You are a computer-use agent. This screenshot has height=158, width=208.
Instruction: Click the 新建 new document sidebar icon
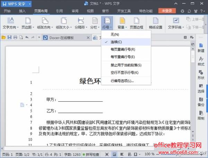point(201,47)
